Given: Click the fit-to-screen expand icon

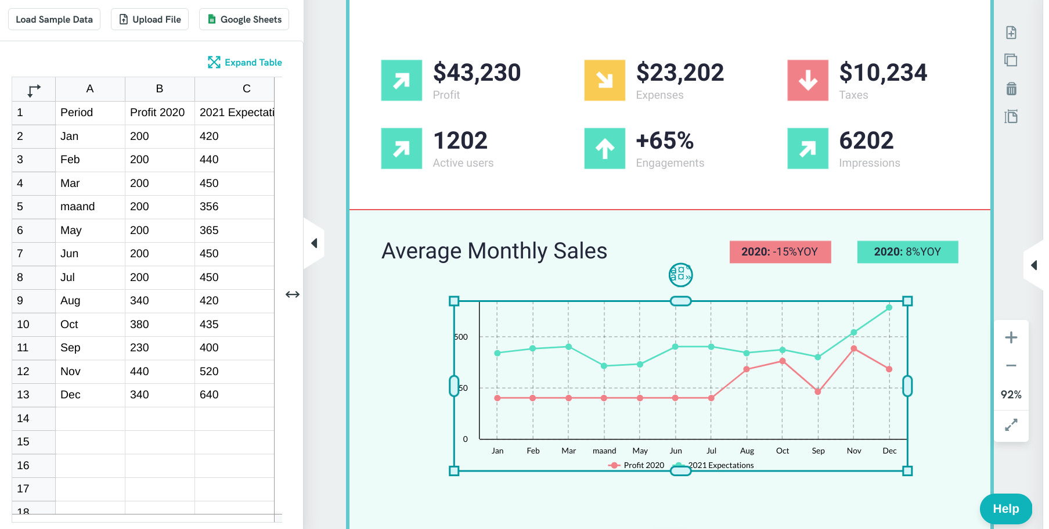Looking at the screenshot, I should pos(1011,425).
